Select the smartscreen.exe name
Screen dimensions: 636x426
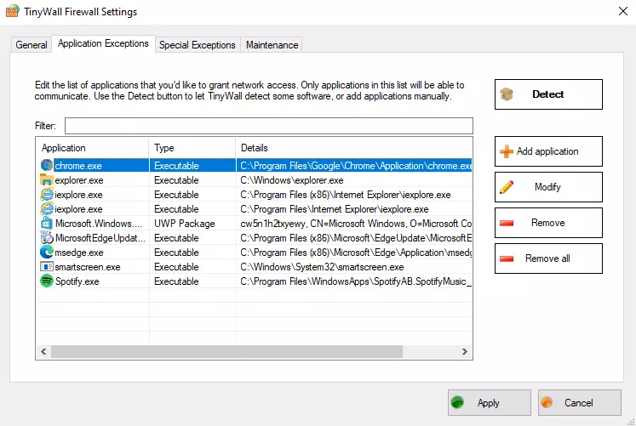coord(88,267)
